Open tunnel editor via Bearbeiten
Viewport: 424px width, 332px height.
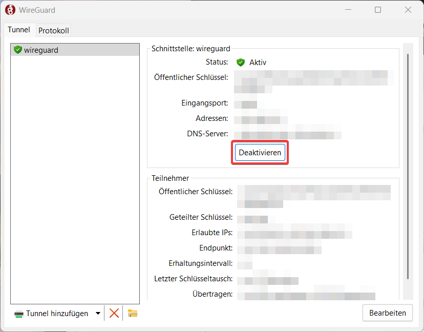388,313
